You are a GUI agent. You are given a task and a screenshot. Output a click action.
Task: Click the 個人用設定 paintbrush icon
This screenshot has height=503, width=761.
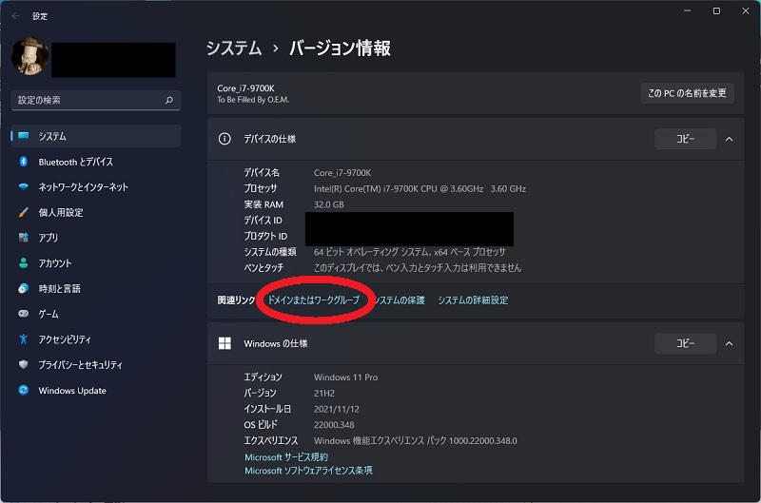23,212
